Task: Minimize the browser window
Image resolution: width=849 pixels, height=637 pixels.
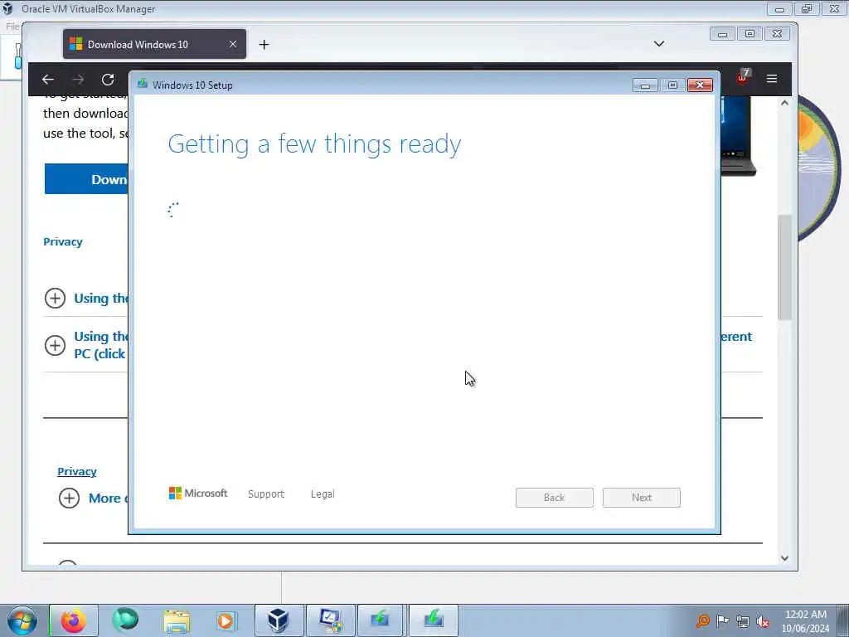Action: tap(722, 34)
